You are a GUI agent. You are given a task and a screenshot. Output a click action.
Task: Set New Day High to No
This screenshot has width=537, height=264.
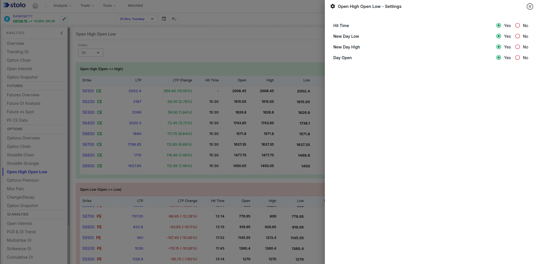[518, 47]
